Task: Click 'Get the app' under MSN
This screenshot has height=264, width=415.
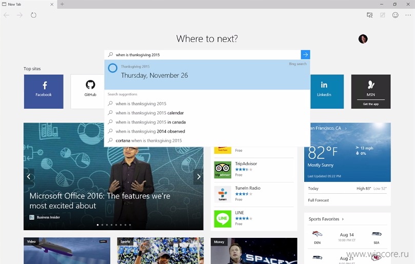Action: click(x=371, y=104)
